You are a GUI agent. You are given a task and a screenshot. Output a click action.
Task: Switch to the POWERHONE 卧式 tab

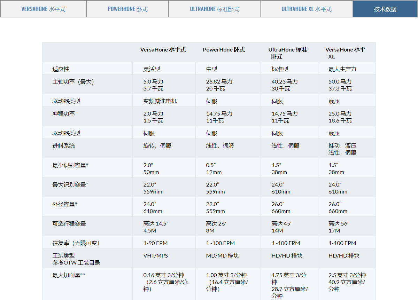(127, 9)
